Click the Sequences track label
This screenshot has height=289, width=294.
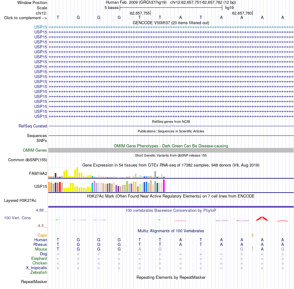(x=37, y=136)
